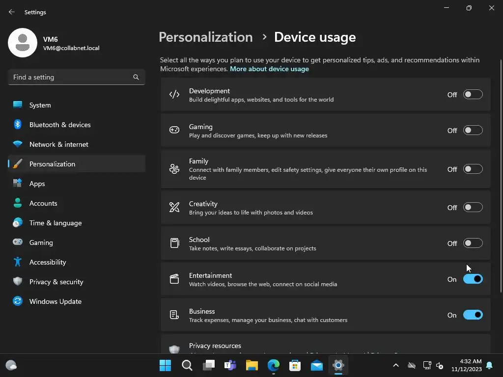Screen dimensions: 503x377
Task: Turn off the Business usage toggle
Action: pyautogui.click(x=473, y=315)
